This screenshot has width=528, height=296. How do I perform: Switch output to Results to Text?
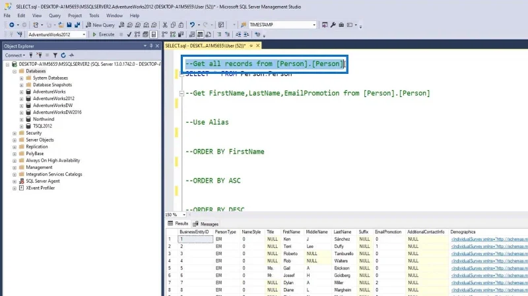tap(192, 34)
